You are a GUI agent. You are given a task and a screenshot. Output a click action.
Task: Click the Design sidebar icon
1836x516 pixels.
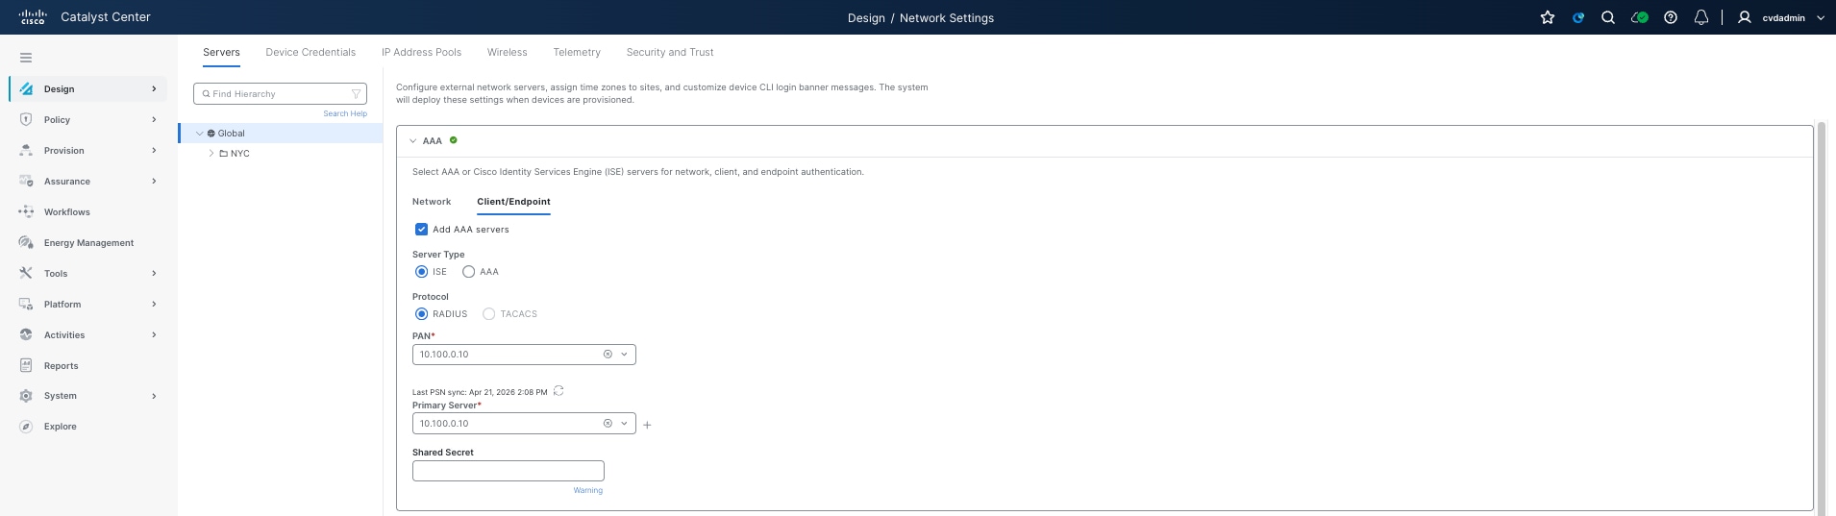click(26, 88)
